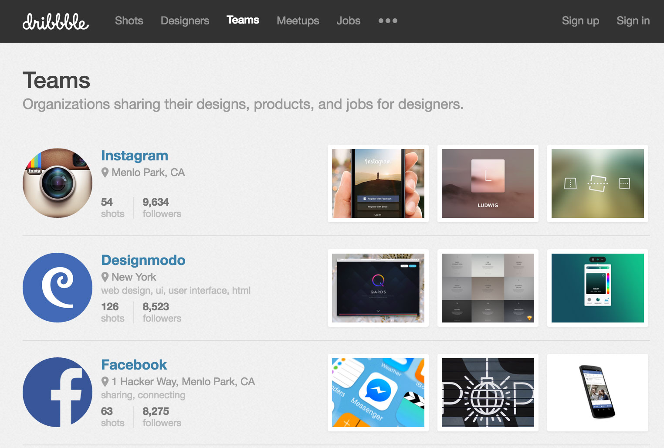Open the Instagram team name link
664x448 pixels.
click(x=135, y=156)
